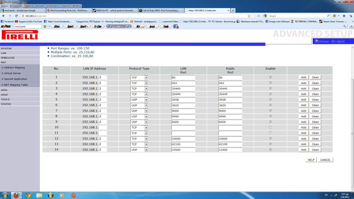Uncheck Enable for rule number 2
354x199 pixels.
point(271,83)
